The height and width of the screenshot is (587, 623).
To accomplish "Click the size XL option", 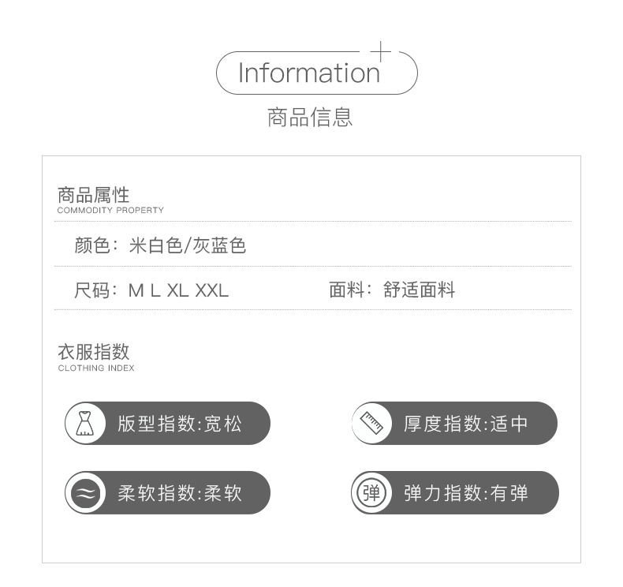I will point(177,290).
